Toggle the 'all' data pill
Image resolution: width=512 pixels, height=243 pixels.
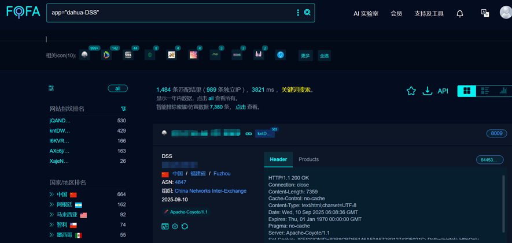click(x=117, y=89)
